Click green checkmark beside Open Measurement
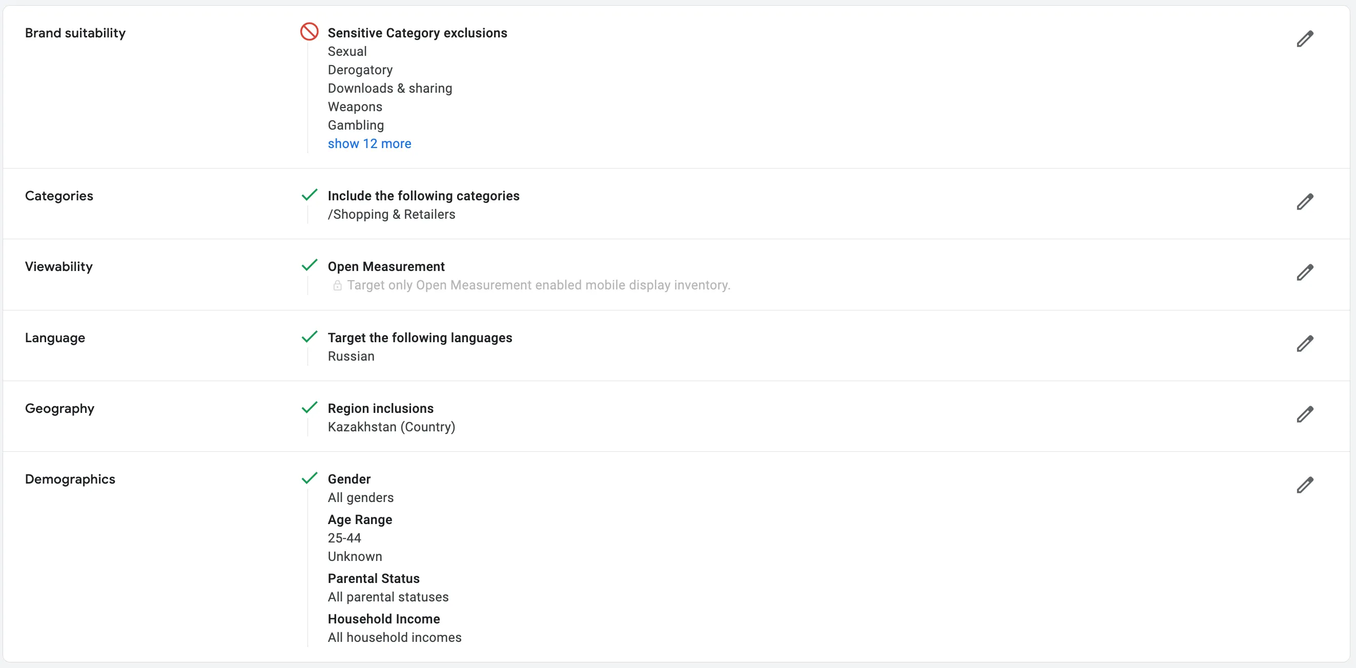 [310, 265]
